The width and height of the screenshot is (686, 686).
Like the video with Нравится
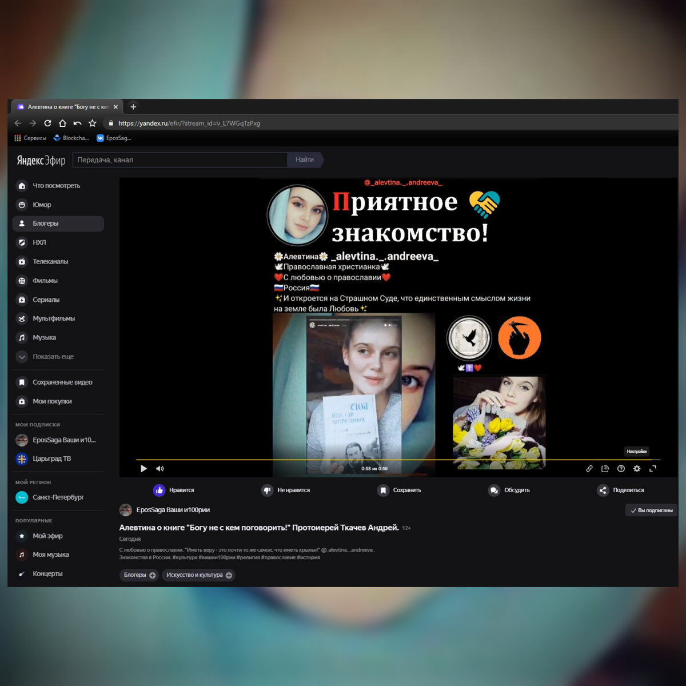(x=174, y=490)
